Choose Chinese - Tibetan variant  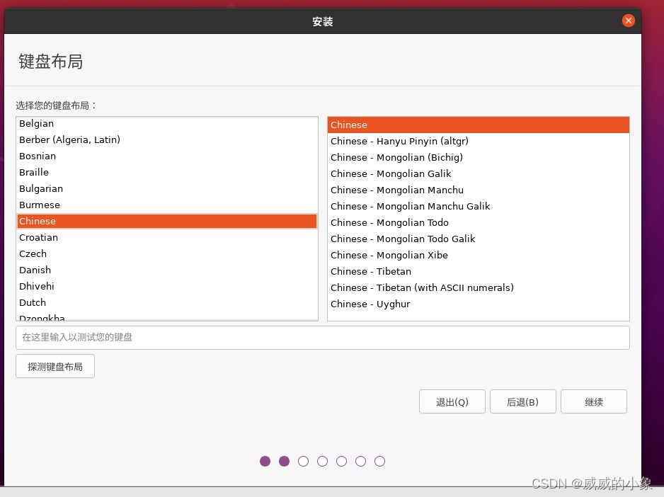pyautogui.click(x=478, y=272)
